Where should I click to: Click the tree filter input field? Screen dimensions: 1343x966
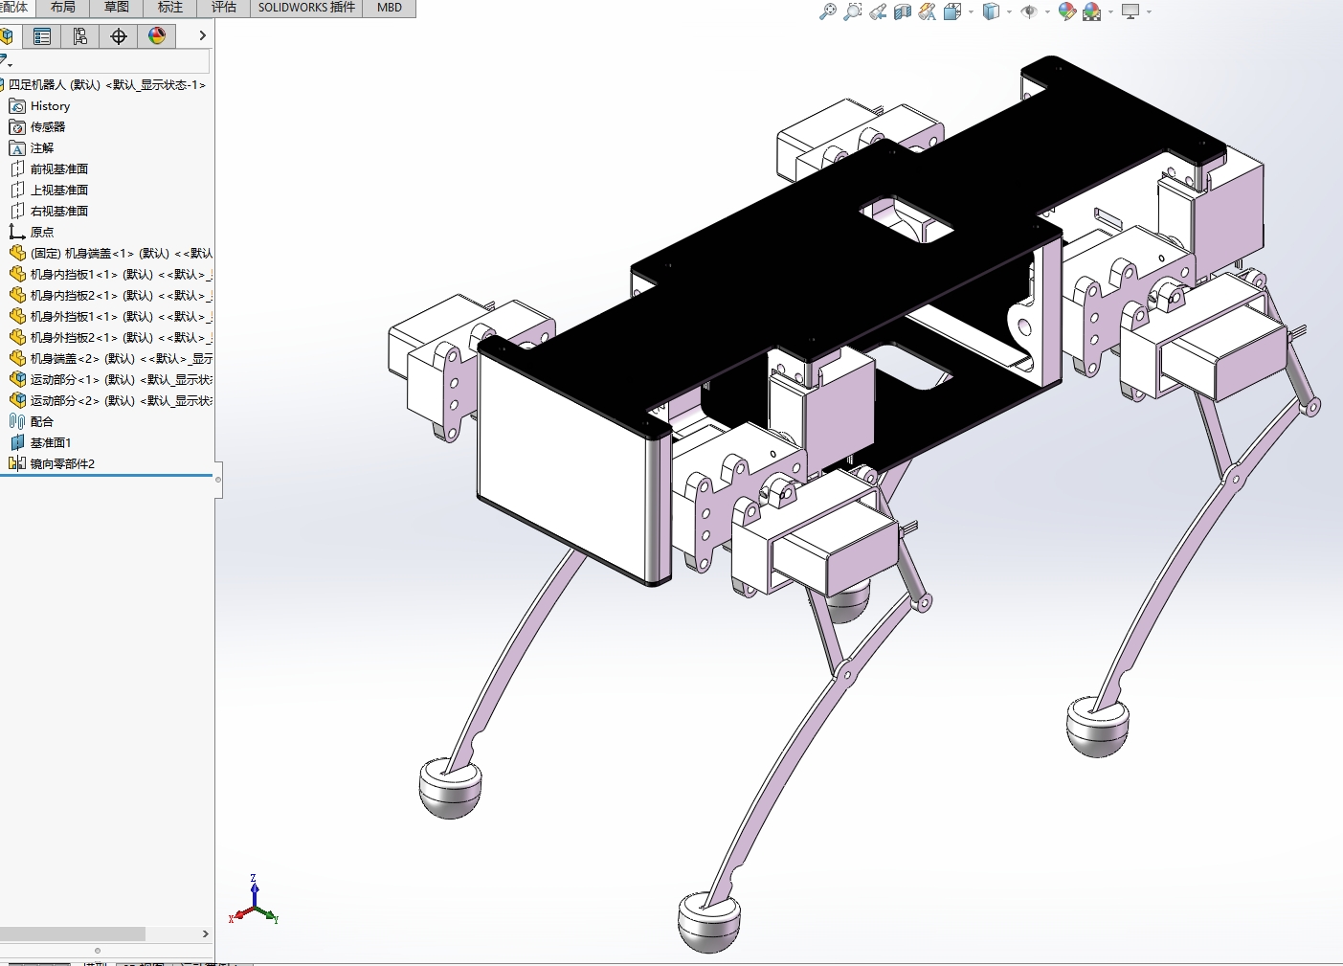(112, 61)
